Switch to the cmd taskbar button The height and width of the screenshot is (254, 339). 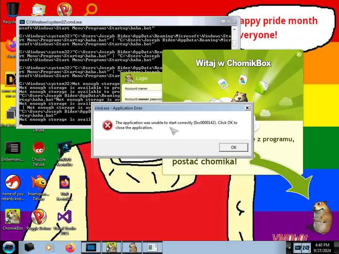[91, 247]
